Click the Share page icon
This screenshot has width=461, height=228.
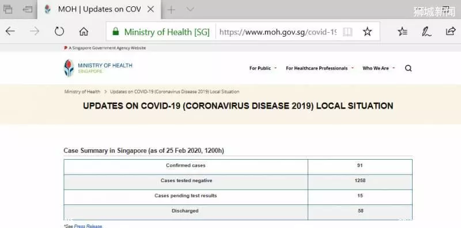click(451, 31)
